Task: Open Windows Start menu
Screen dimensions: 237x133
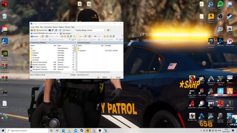Action: [x=3, y=130]
